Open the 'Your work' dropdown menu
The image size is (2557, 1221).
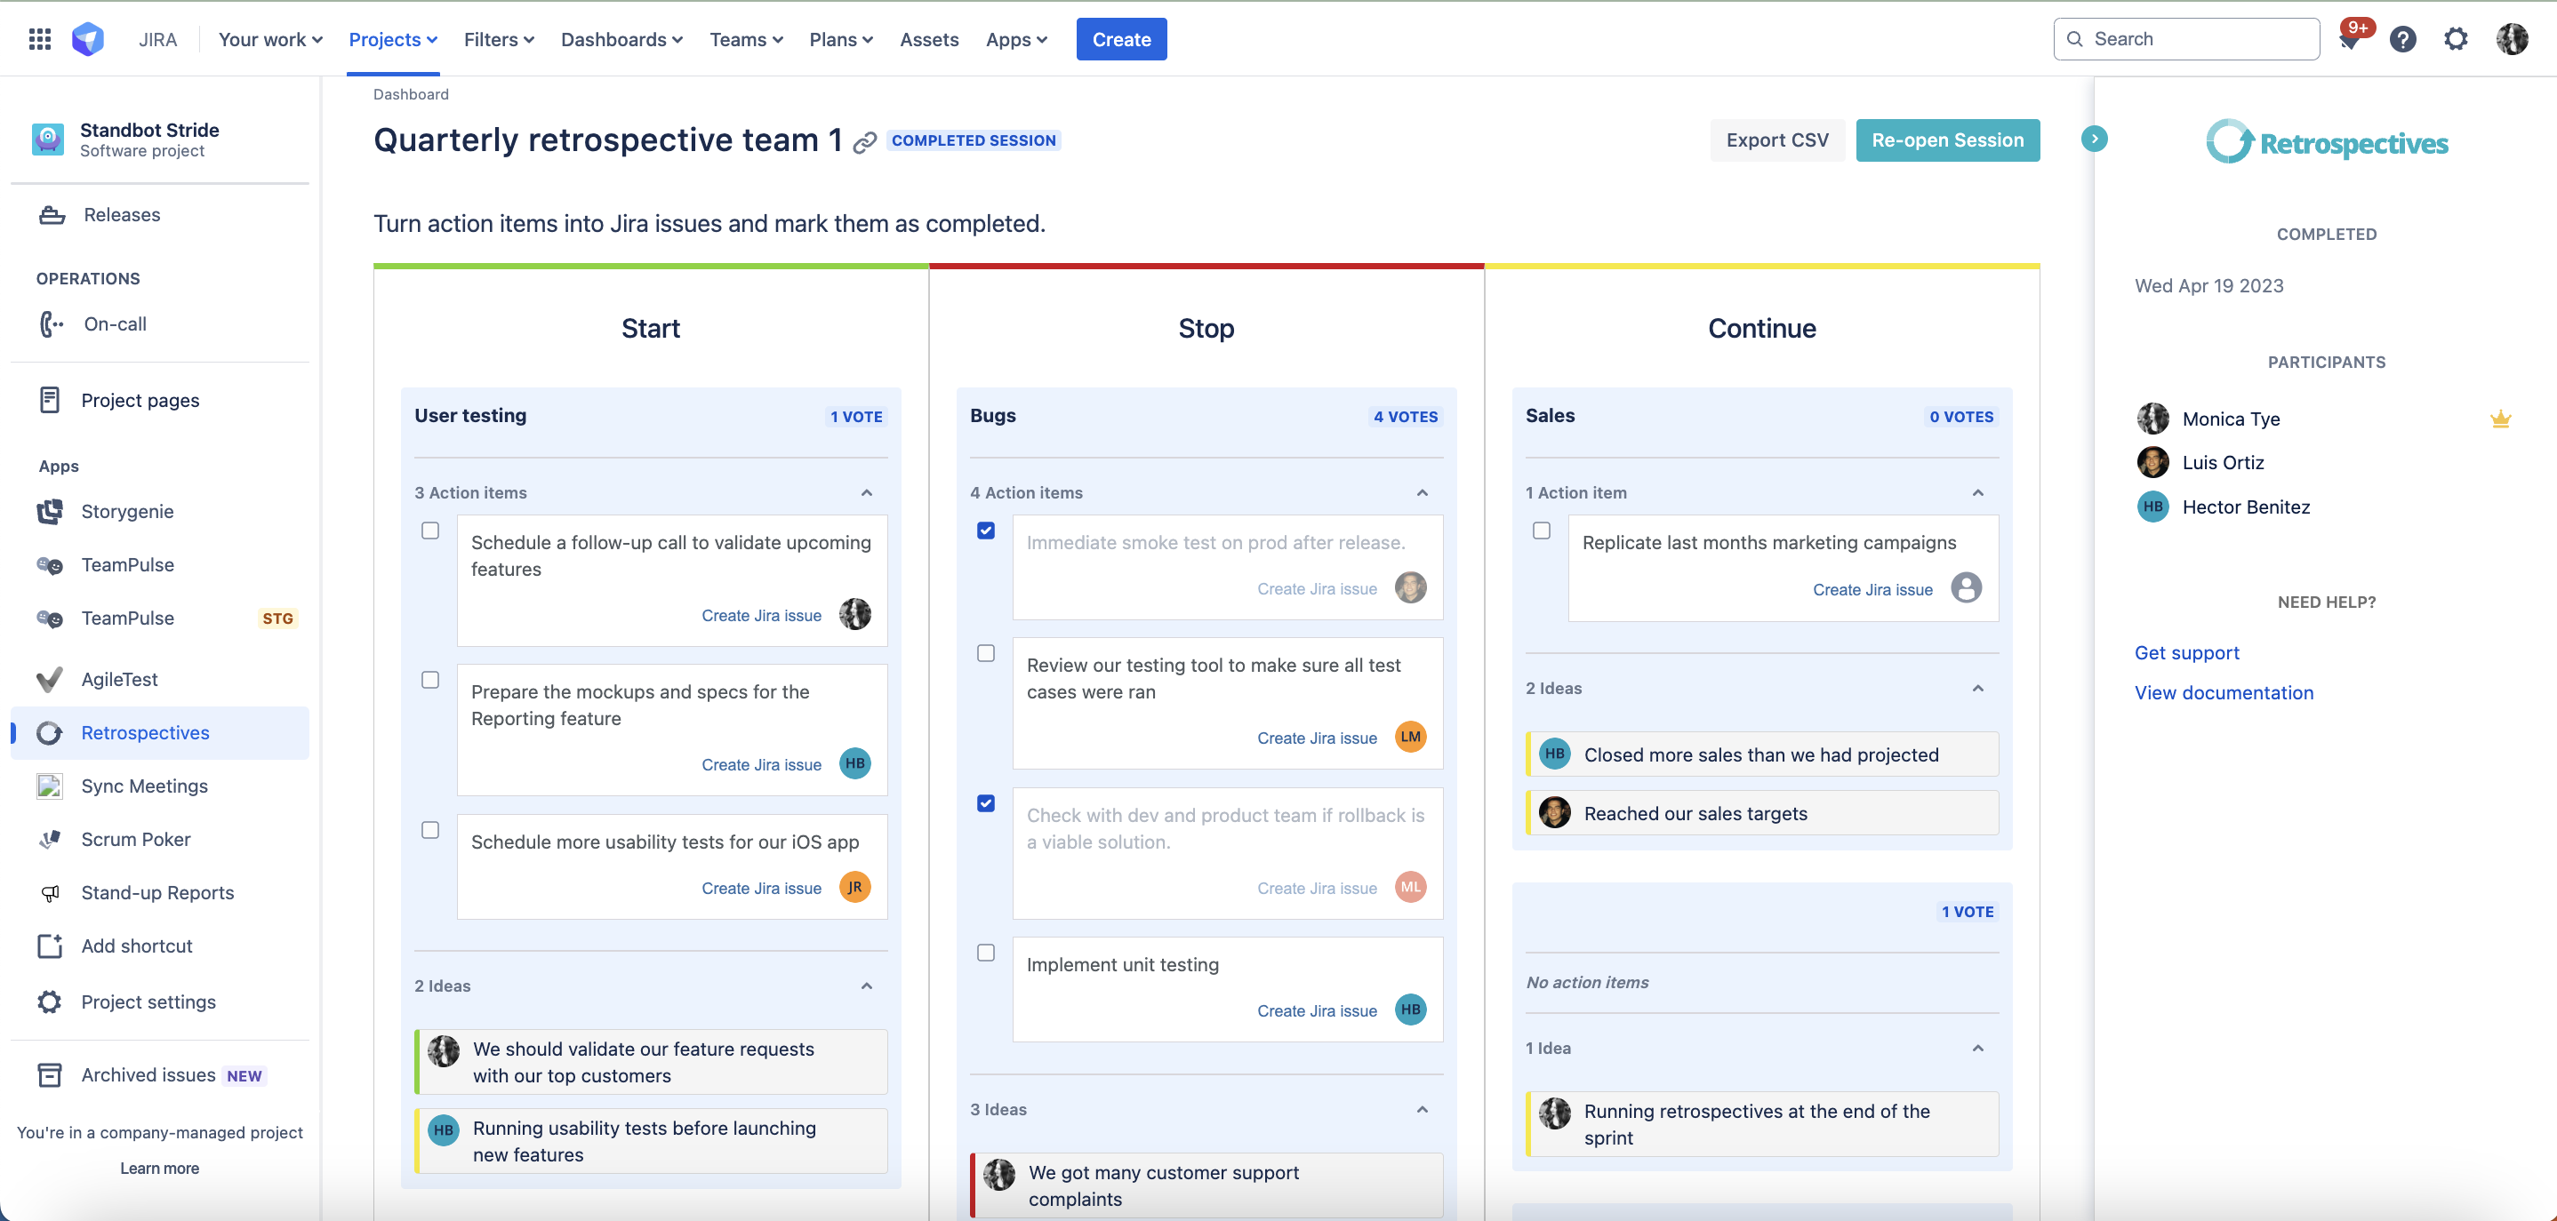tap(270, 39)
